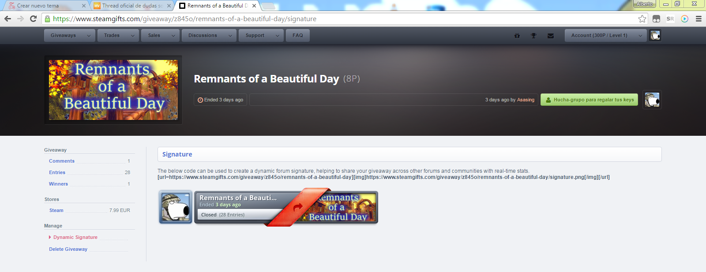
Task: Click 'Ended 3 days ago' status box
Action: click(x=221, y=100)
